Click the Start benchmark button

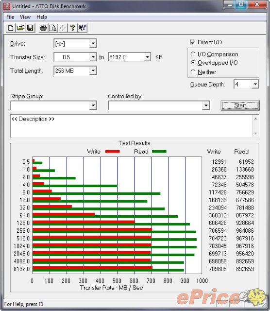(240, 105)
